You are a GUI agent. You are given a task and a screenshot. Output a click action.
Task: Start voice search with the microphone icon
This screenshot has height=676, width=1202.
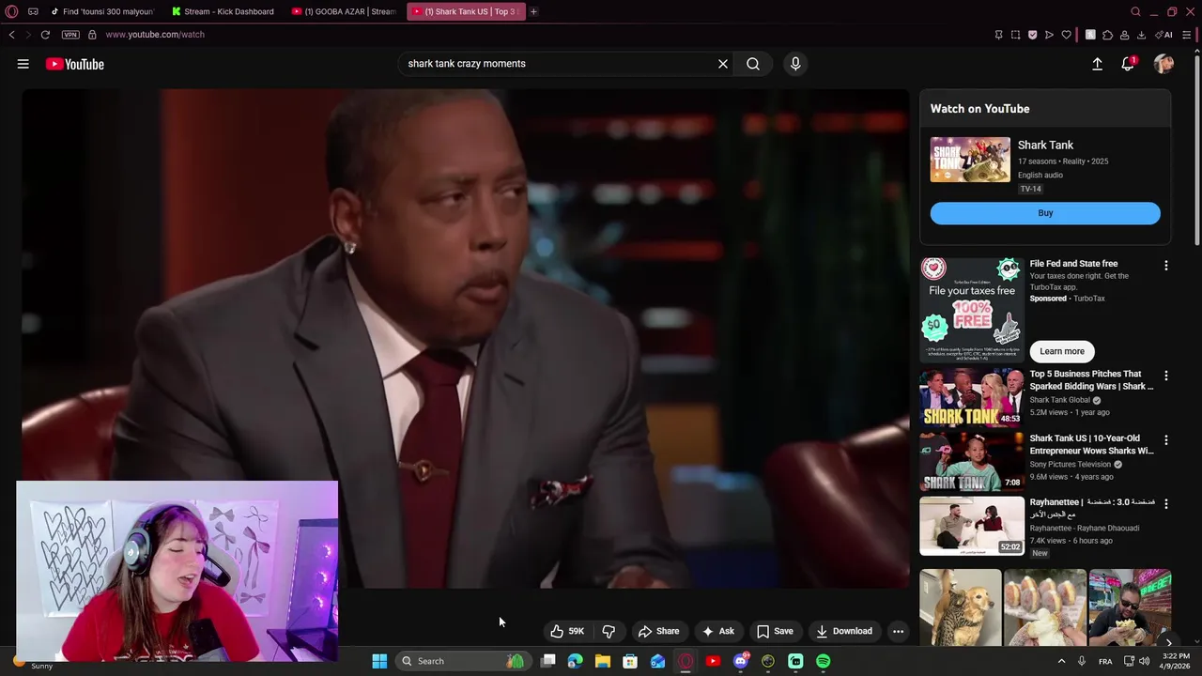[795, 64]
